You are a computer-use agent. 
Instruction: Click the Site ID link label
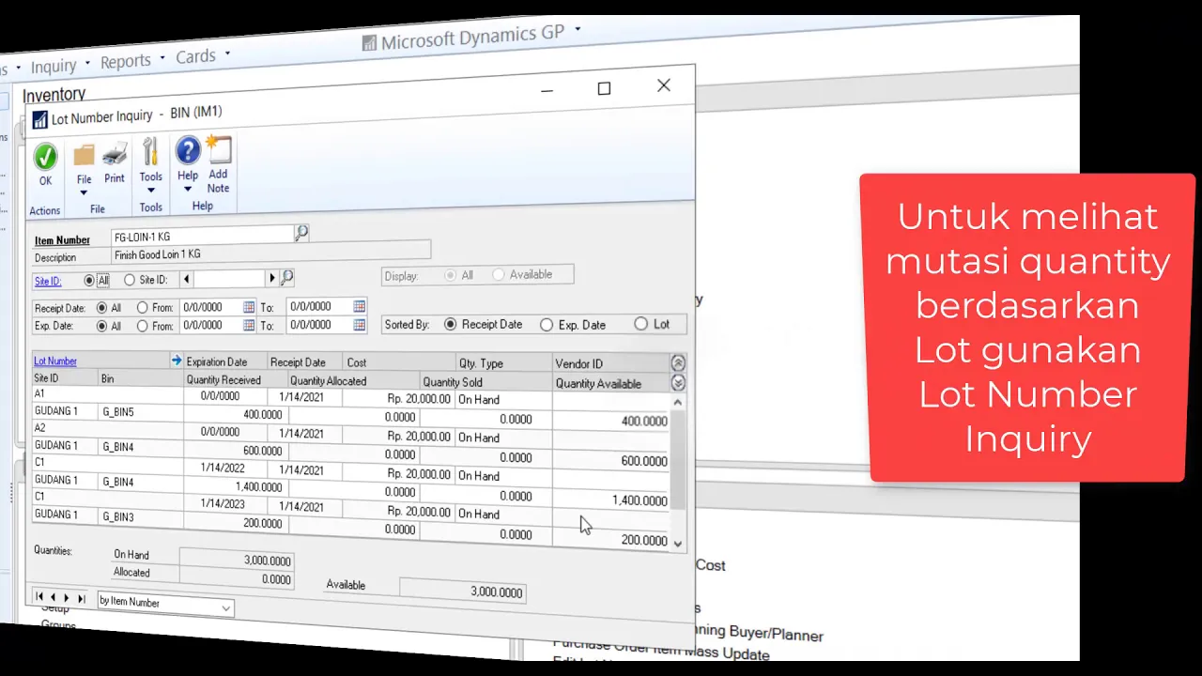click(48, 281)
